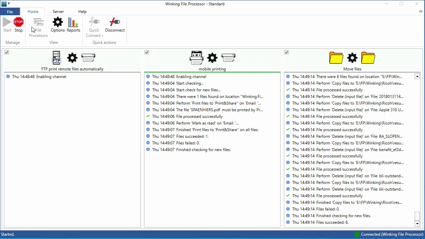425x239 pixels.
Task: Click the Move files channel title
Action: 352,69
